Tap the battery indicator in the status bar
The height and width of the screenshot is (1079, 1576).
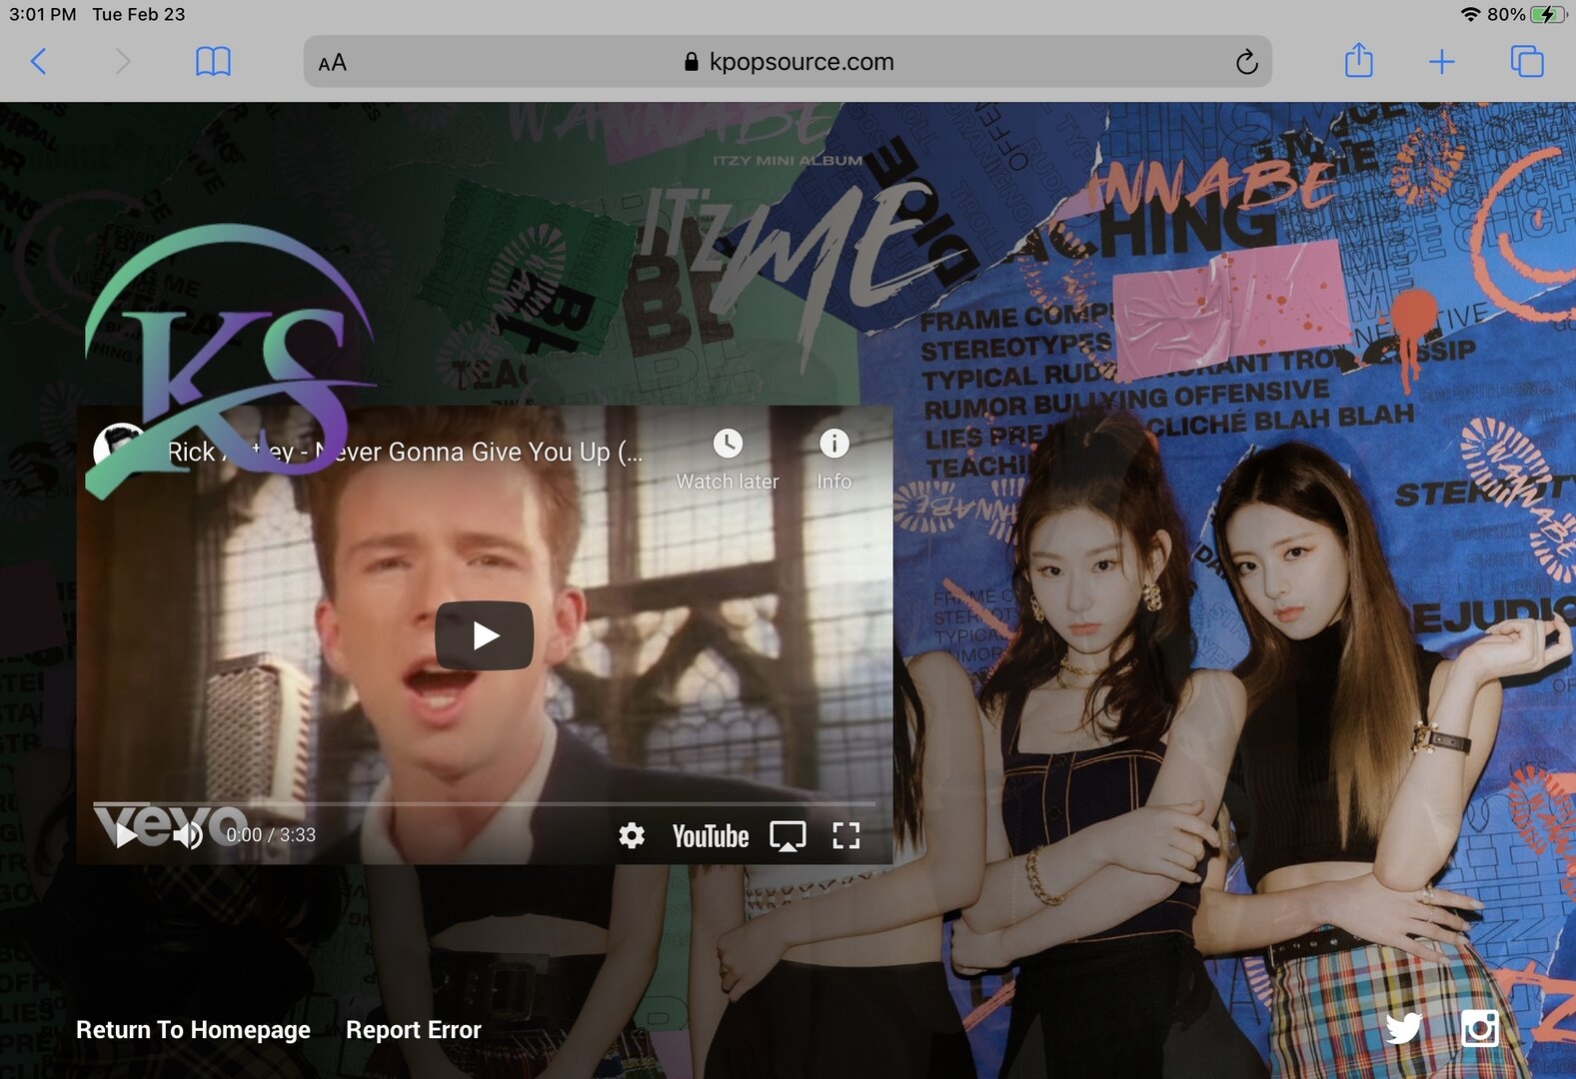pyautogui.click(x=1550, y=14)
